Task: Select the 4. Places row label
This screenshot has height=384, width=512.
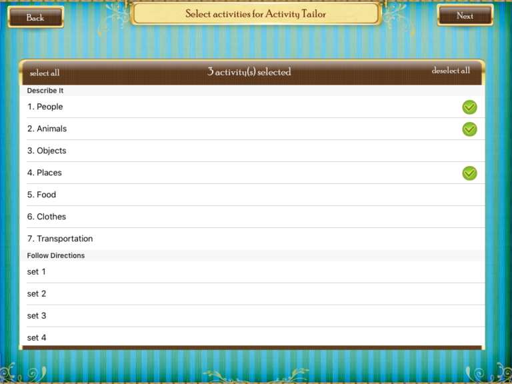Action: coord(45,173)
